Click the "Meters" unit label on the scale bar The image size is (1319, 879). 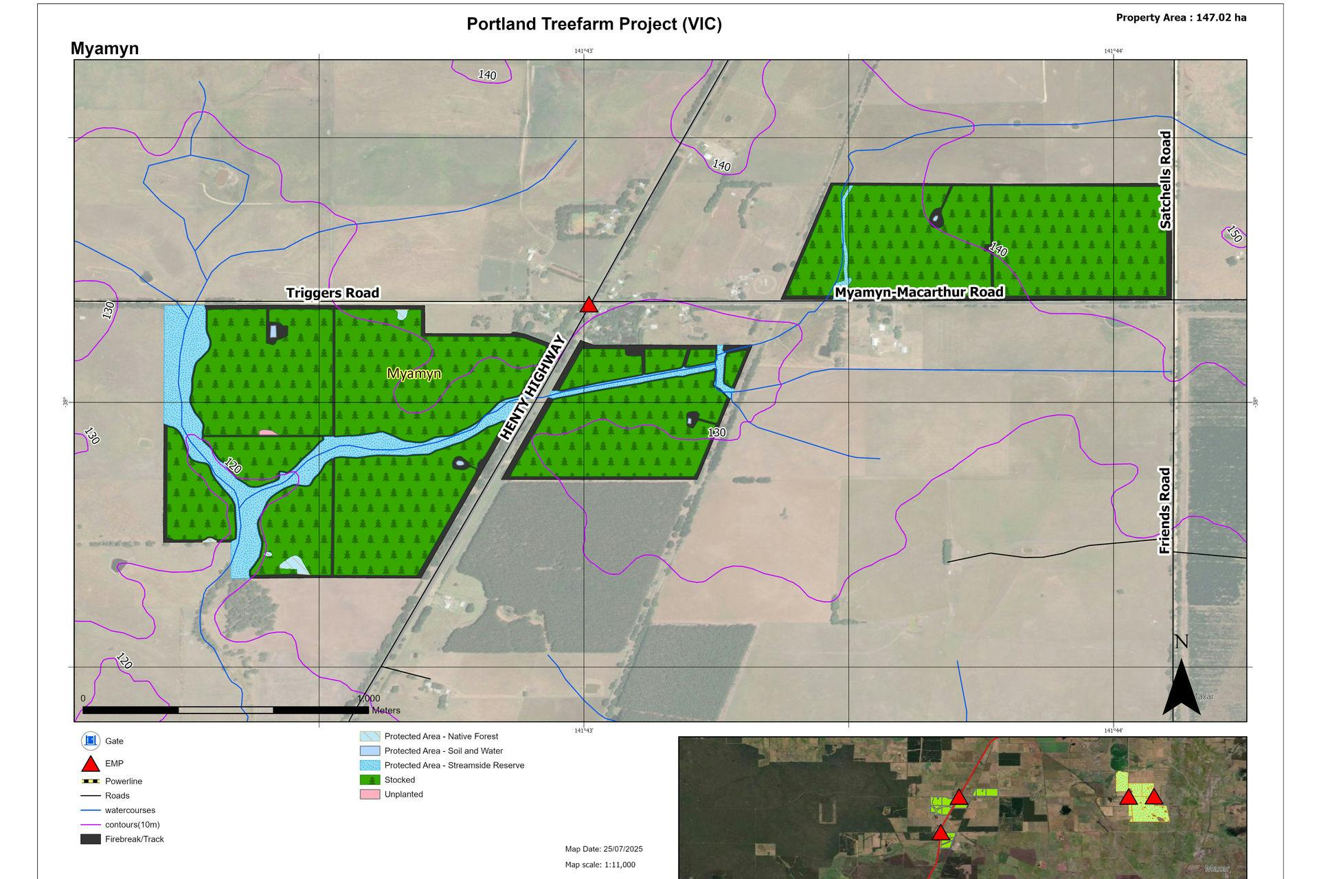(386, 711)
